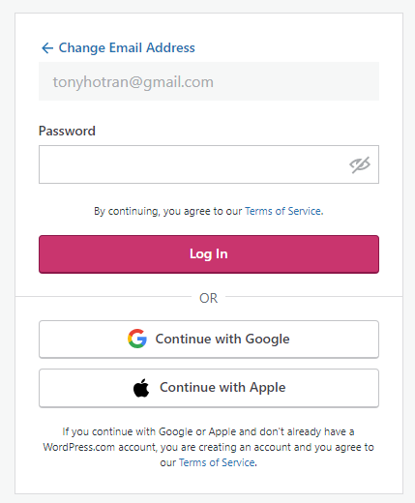Click the WordPress.com account disclaimer paragraph
The width and height of the screenshot is (415, 503).
click(x=208, y=447)
